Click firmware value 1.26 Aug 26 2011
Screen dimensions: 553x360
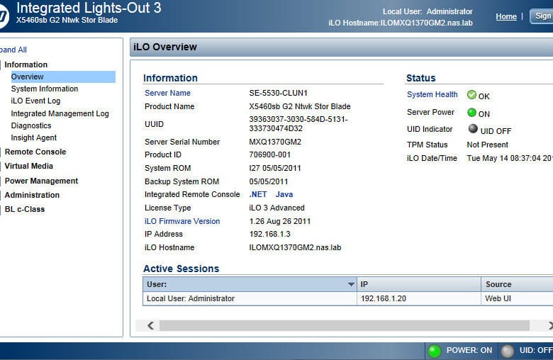(x=280, y=221)
